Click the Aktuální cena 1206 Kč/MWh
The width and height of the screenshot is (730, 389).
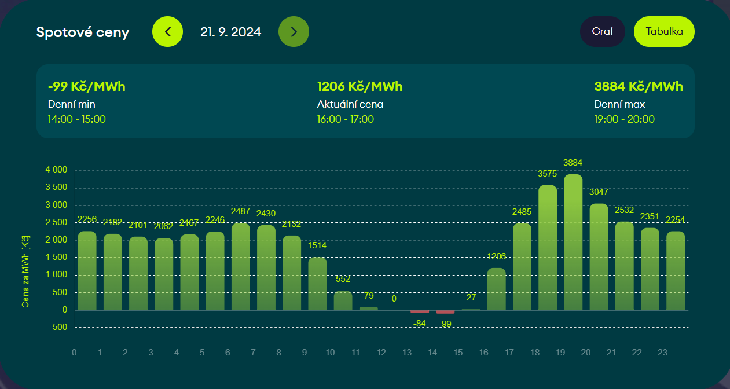(360, 87)
